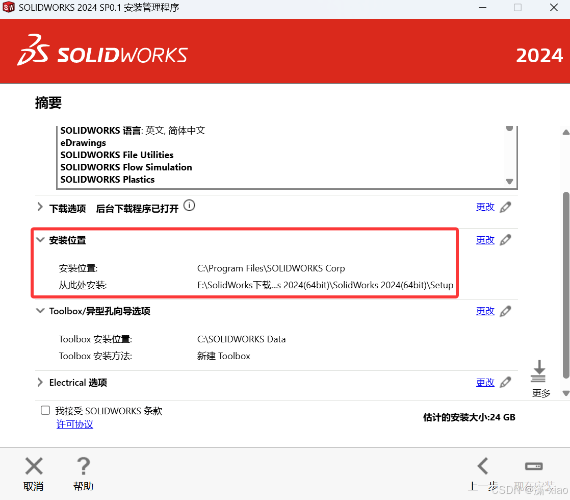Viewport: 570px width, 500px height.
Task: Click the 估计的安装大小:24 GB text
Action: click(469, 417)
